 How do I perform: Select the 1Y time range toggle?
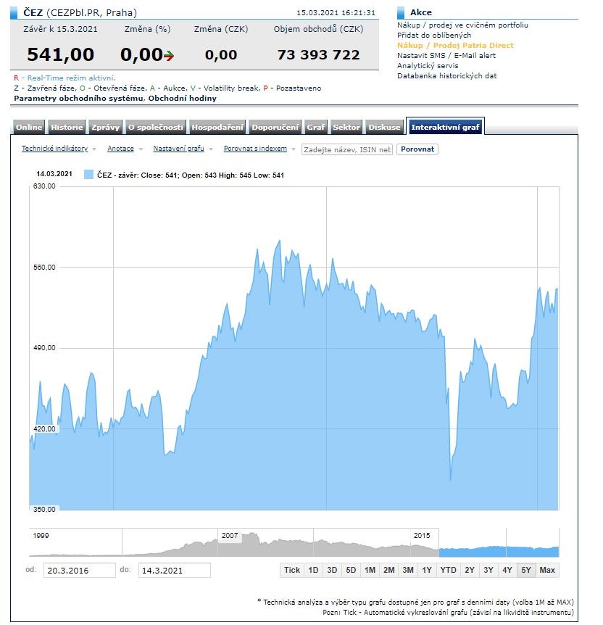(427, 570)
